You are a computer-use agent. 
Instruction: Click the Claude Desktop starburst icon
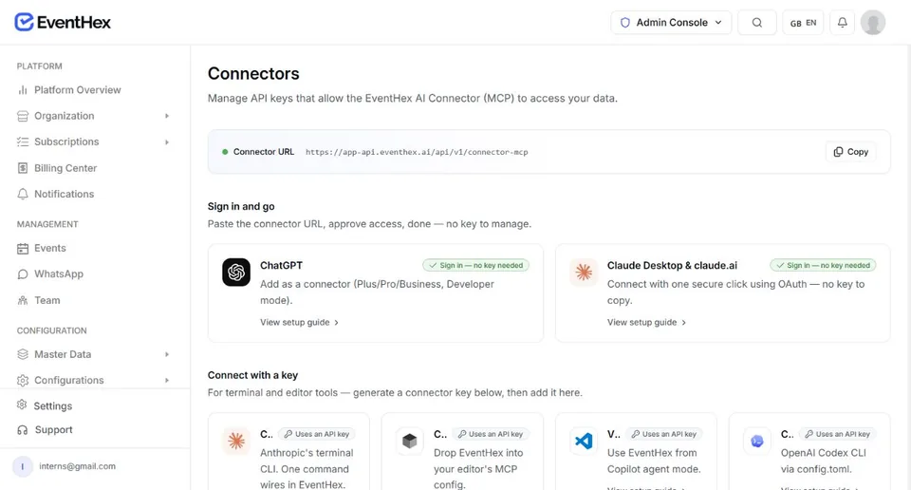click(x=584, y=272)
